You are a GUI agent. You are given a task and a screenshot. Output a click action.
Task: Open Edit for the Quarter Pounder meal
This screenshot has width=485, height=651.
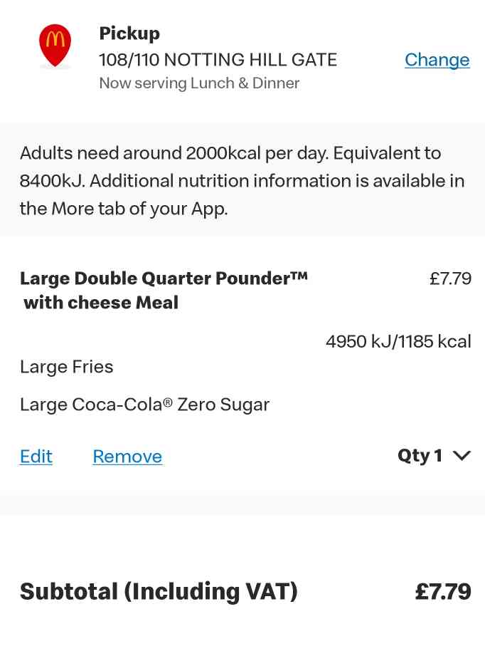tap(36, 457)
